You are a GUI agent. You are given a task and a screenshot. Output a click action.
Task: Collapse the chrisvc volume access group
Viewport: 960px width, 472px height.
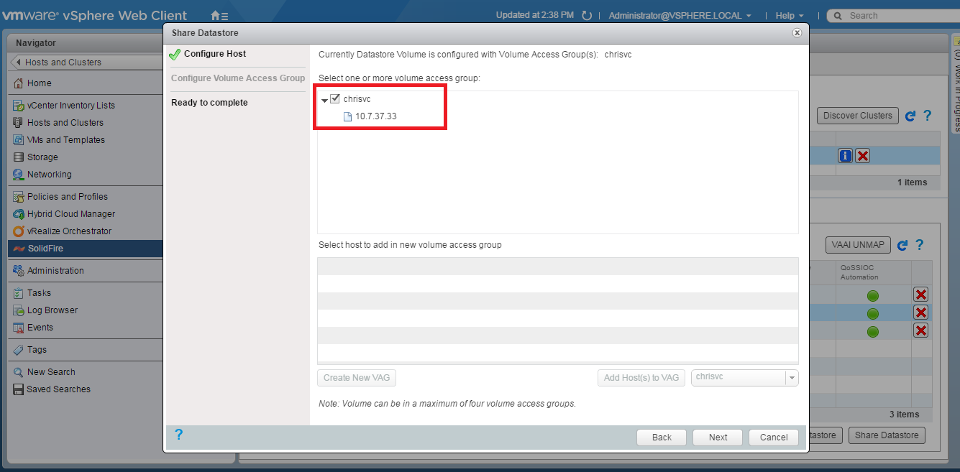[x=324, y=100]
